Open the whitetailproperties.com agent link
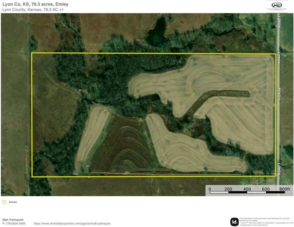Viewport: 294px width, 227px height. click(72, 223)
